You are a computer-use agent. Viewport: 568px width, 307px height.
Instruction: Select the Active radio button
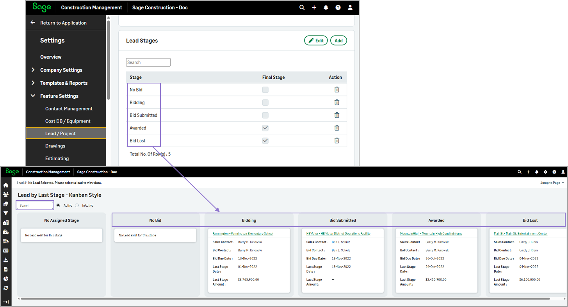(x=58, y=205)
